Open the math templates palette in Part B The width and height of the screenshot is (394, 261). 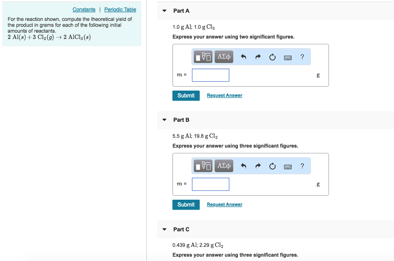point(203,166)
